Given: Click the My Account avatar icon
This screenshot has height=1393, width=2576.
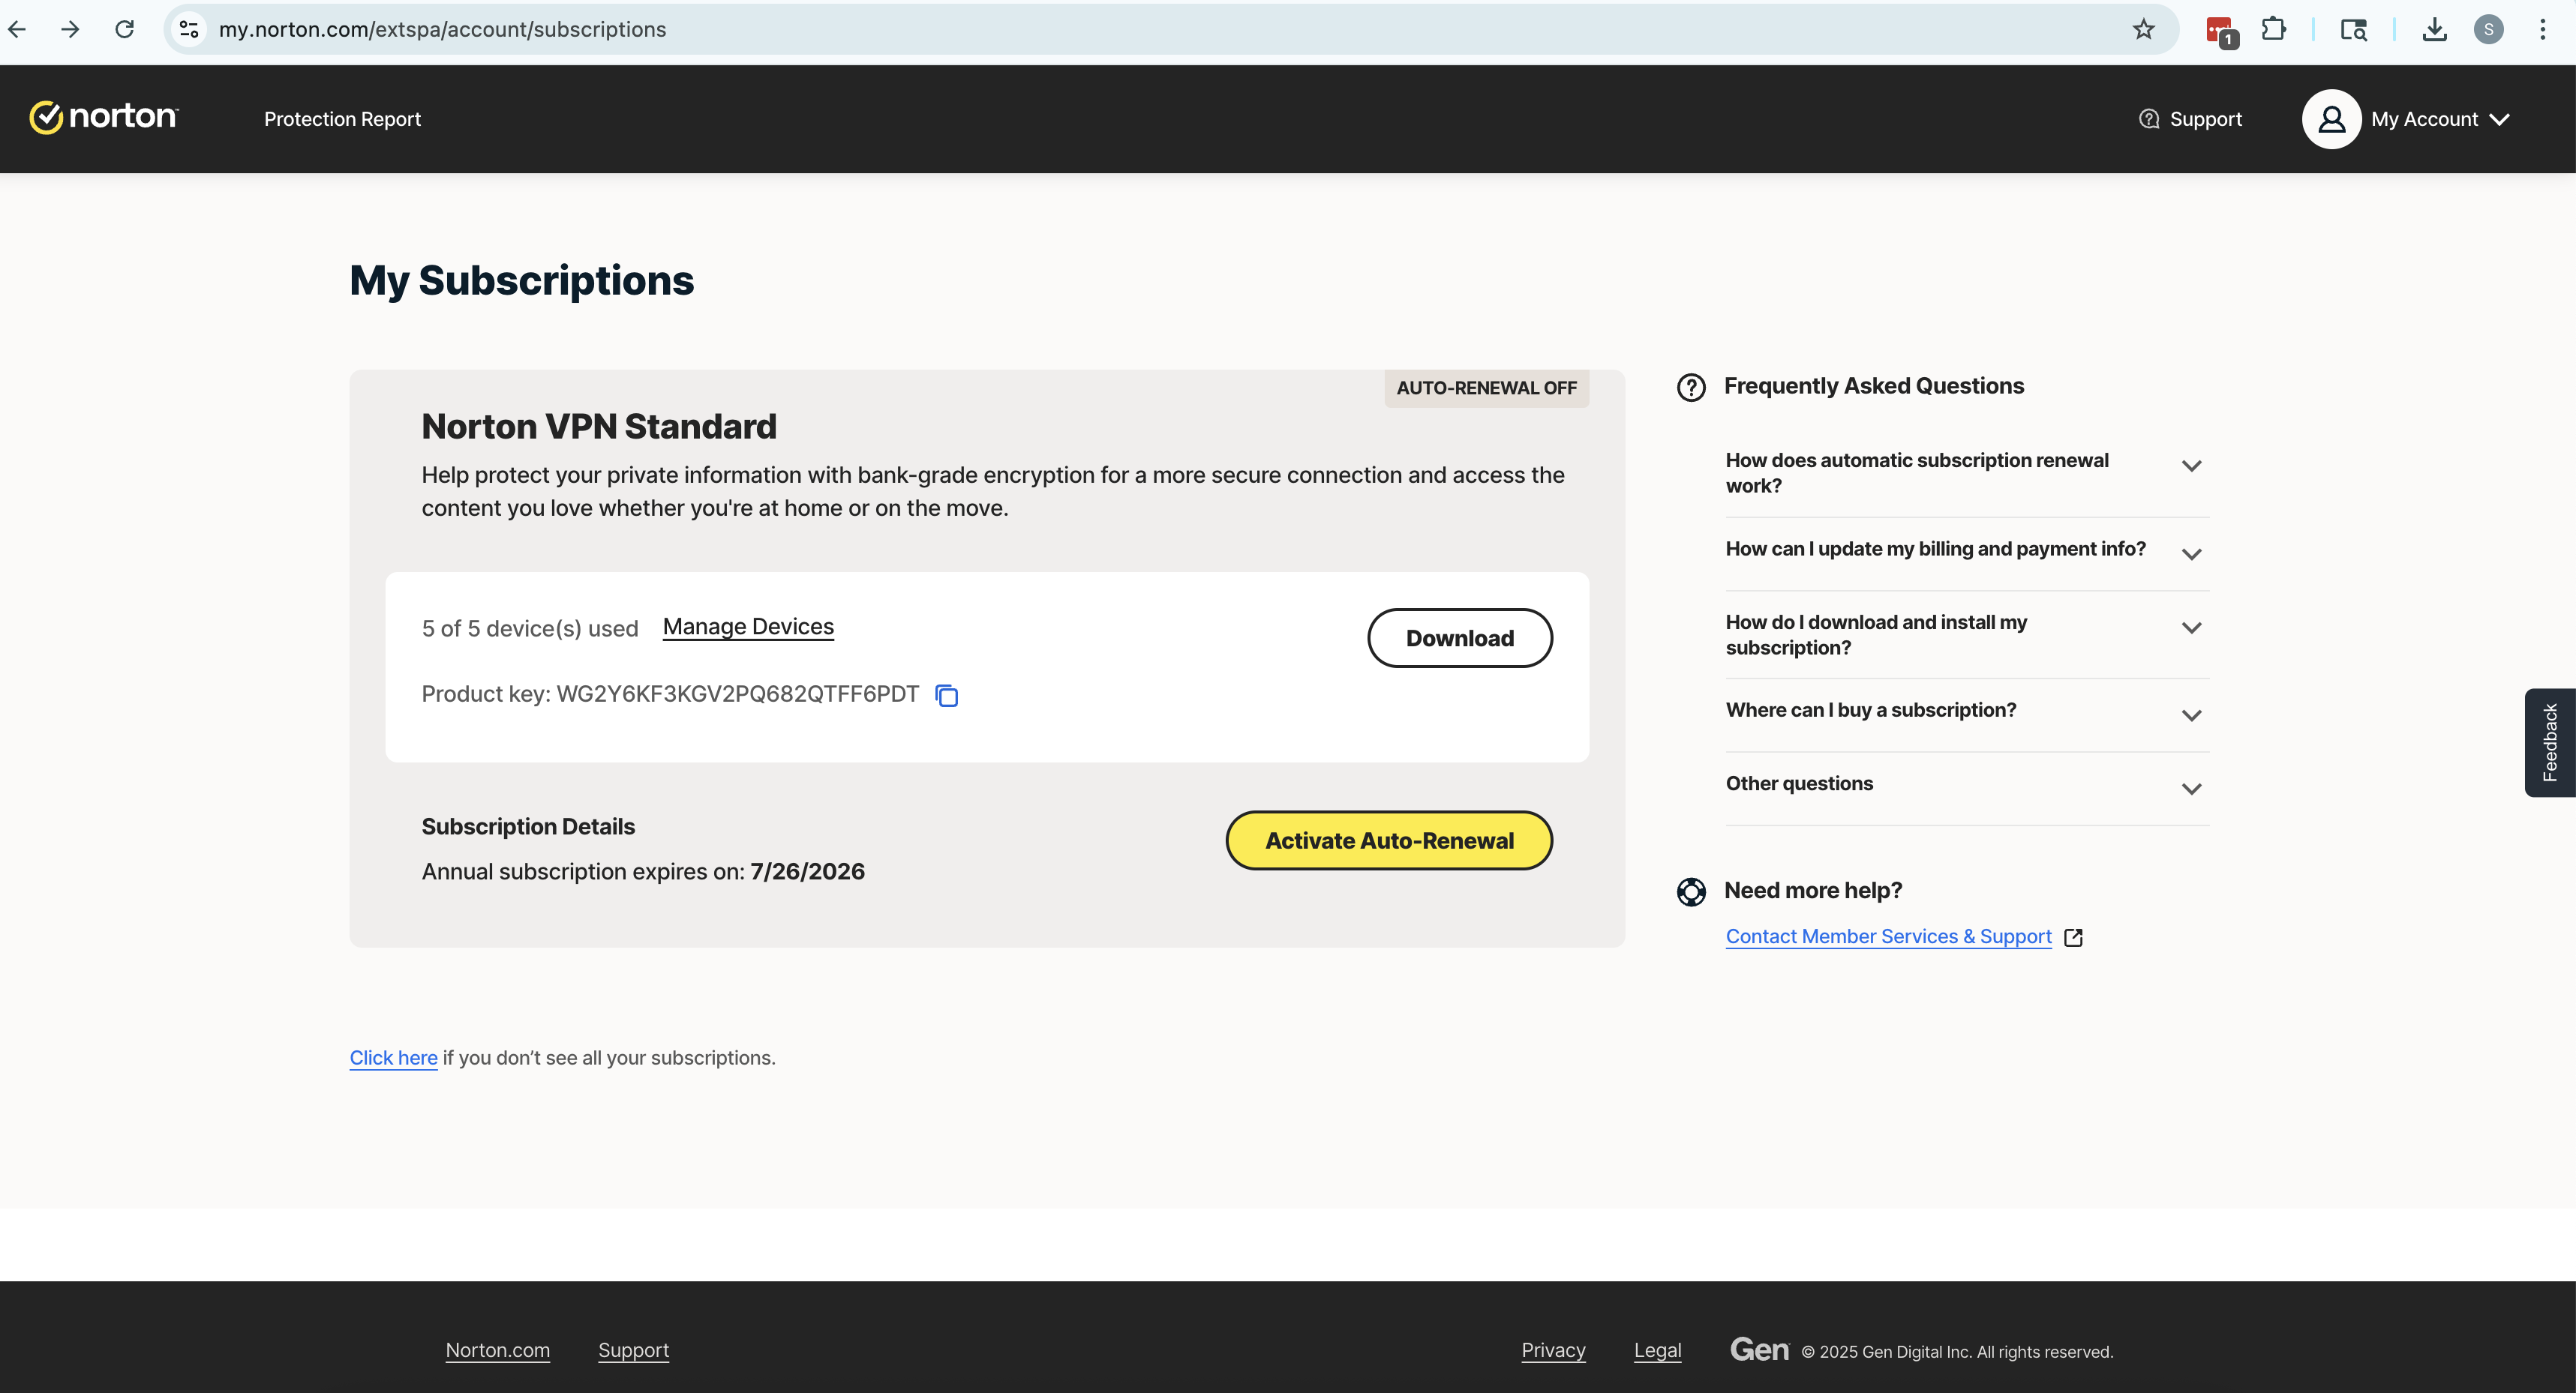Looking at the screenshot, I should tap(2331, 118).
